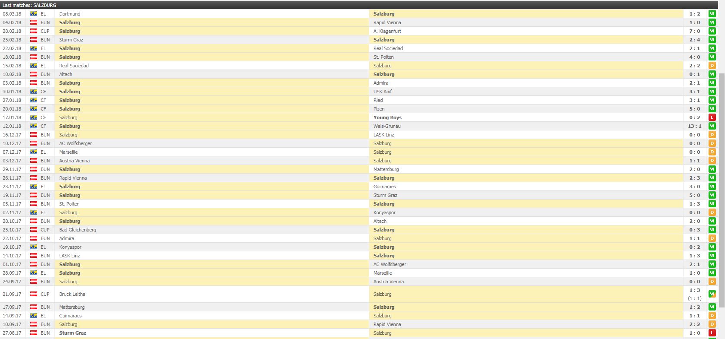Image resolution: width=725 pixels, height=339 pixels.
Task: Click Marseille in the 28.09.17 row
Action: (383, 273)
